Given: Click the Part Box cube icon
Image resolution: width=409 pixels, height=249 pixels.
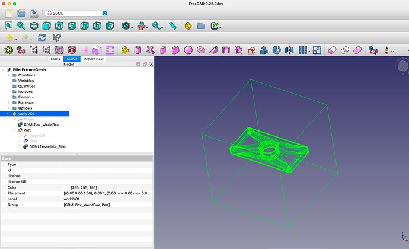Looking at the screenshot, I should (138, 50).
